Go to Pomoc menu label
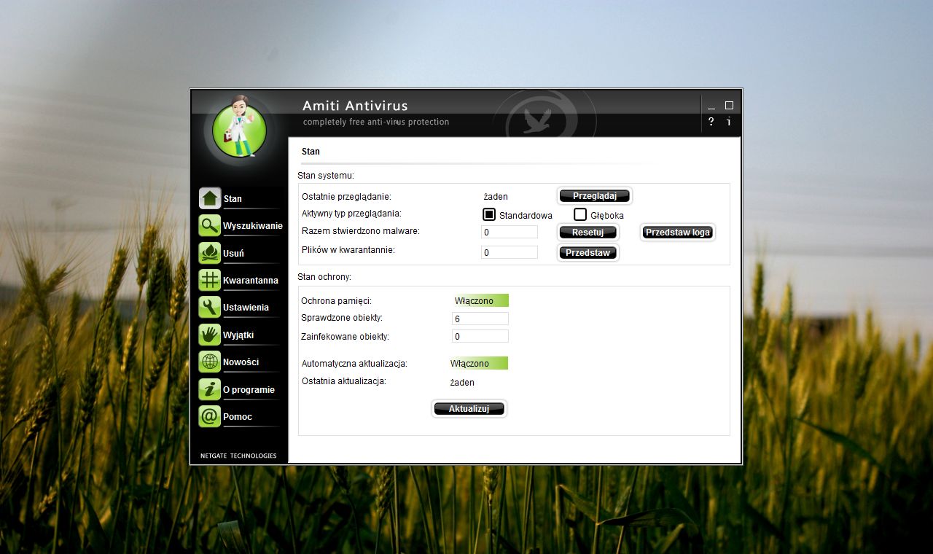 tap(238, 417)
